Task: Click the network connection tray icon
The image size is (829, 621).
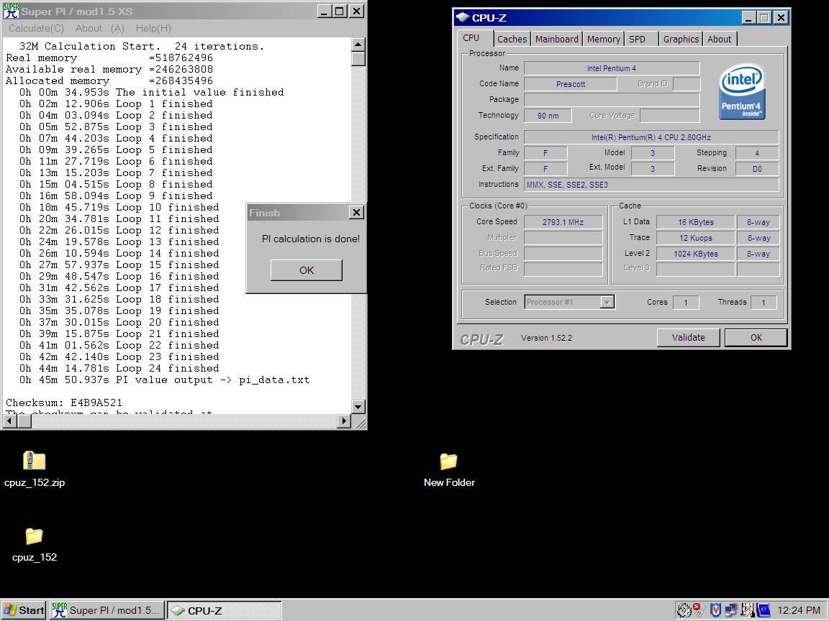Action: (731, 610)
